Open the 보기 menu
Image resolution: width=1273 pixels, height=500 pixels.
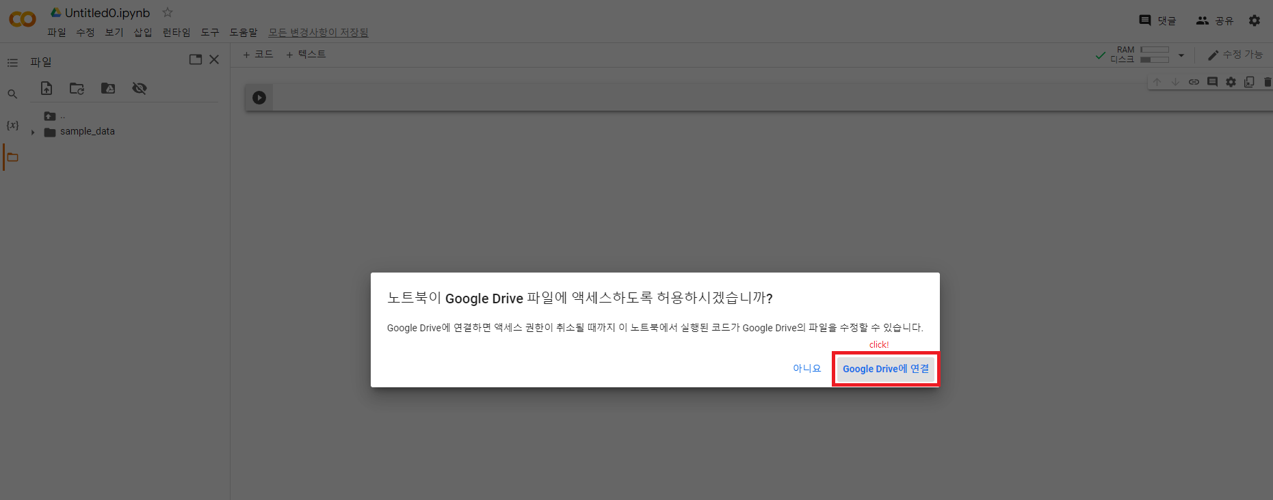[114, 33]
